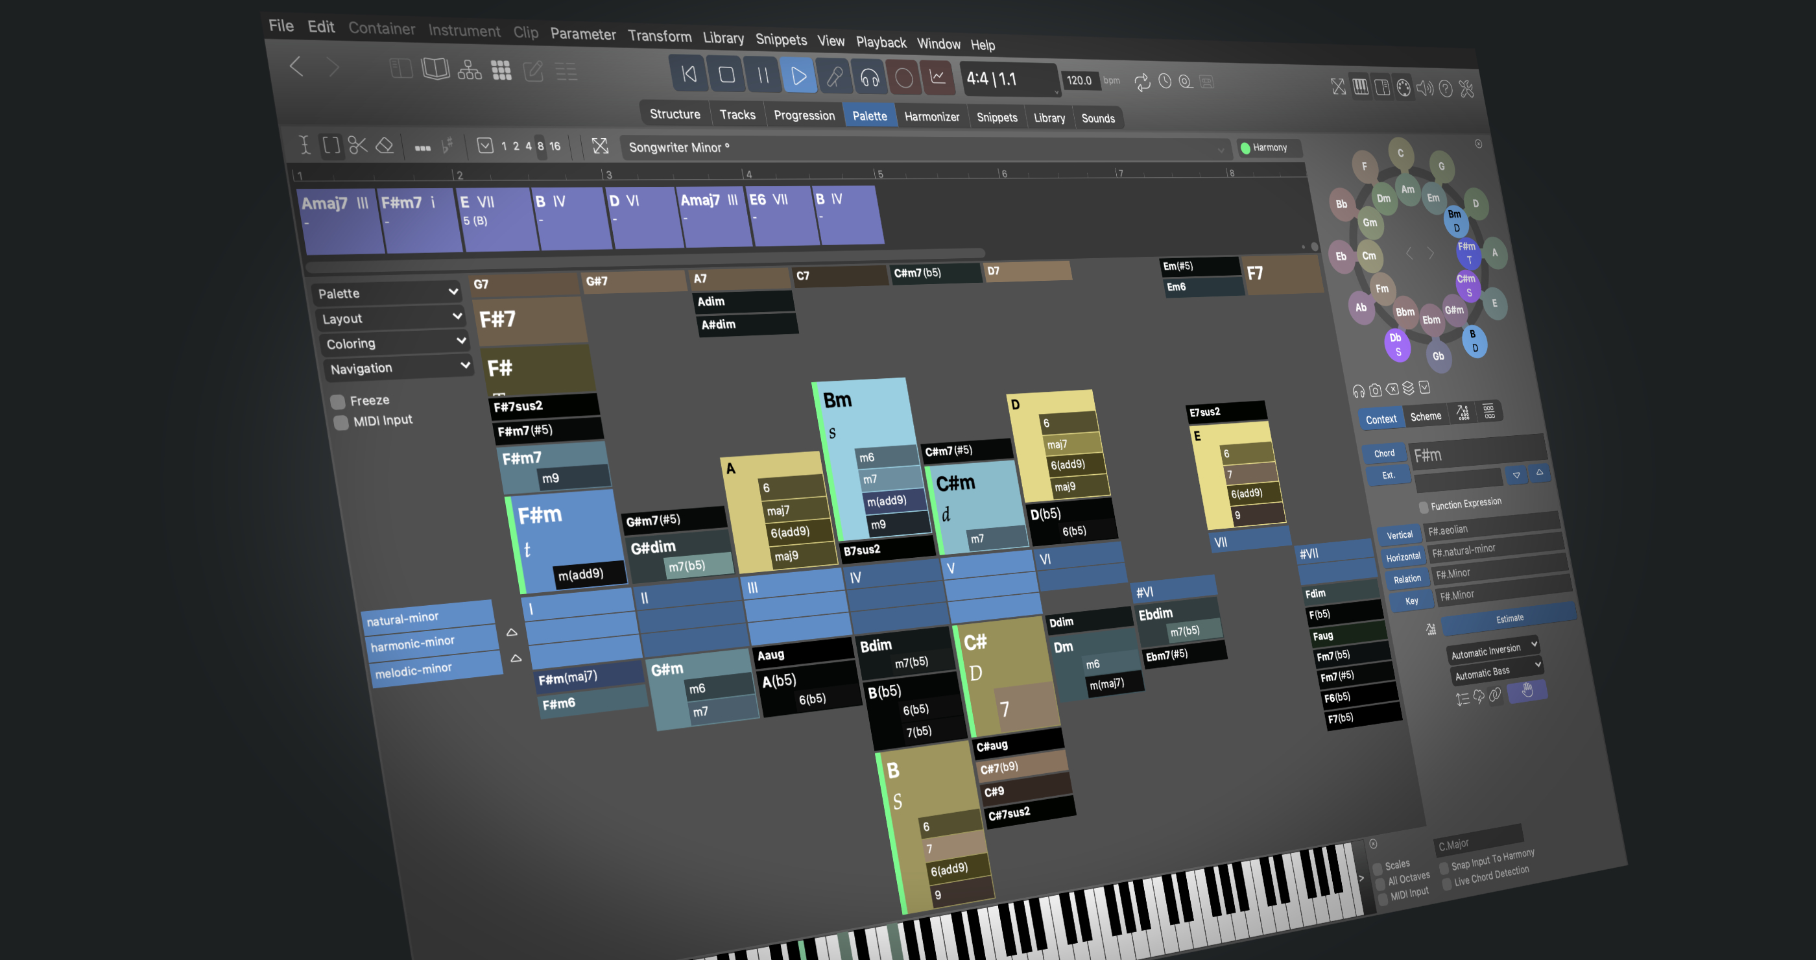Screen dimensions: 1816x960
Task: Click the Estimate button
Action: pos(1509,618)
